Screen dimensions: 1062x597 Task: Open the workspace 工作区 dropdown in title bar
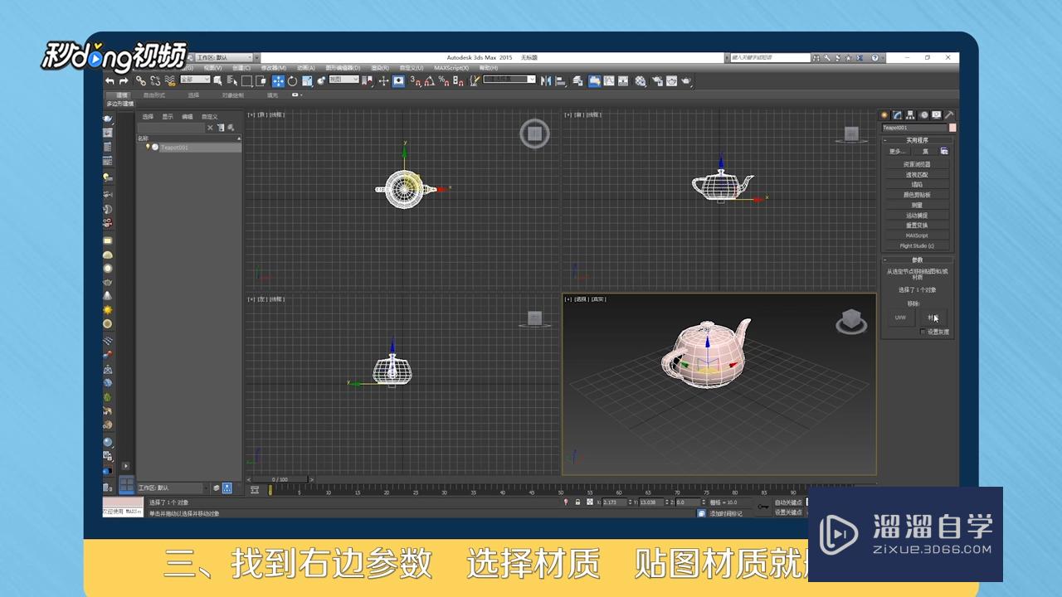click(224, 58)
